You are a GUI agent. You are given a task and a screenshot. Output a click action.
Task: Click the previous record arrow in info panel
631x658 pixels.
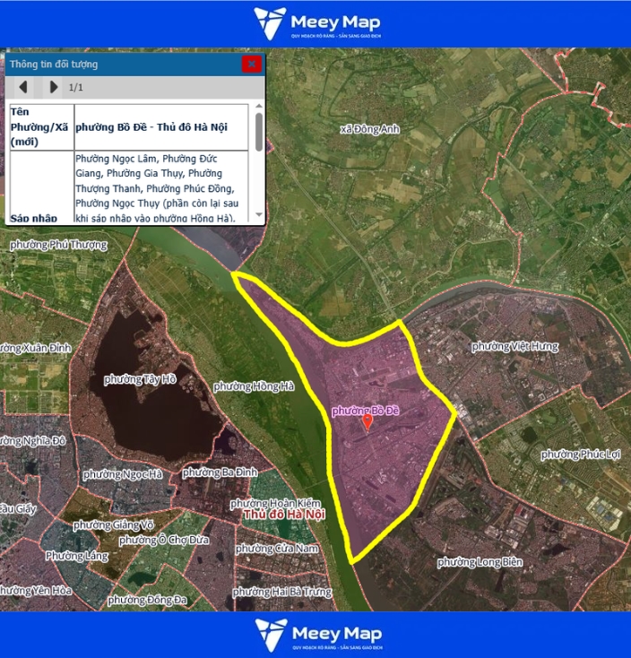pyautogui.click(x=23, y=87)
